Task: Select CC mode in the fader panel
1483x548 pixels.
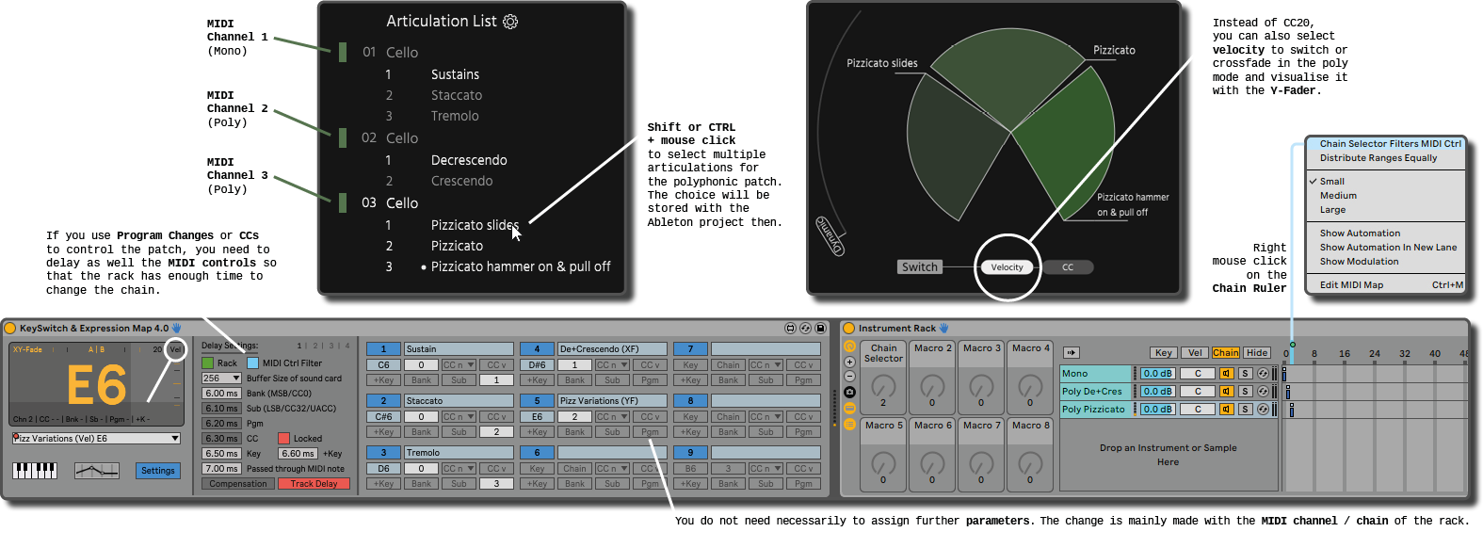Action: (x=1068, y=267)
